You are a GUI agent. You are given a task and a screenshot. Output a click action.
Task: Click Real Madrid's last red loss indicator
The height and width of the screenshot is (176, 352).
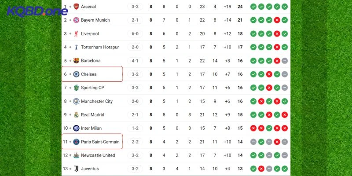pos(285,115)
